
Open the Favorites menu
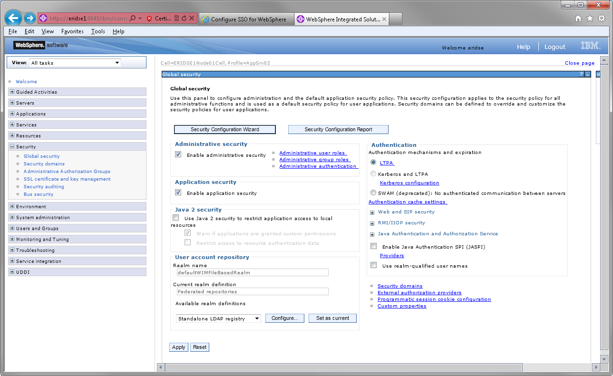point(72,31)
